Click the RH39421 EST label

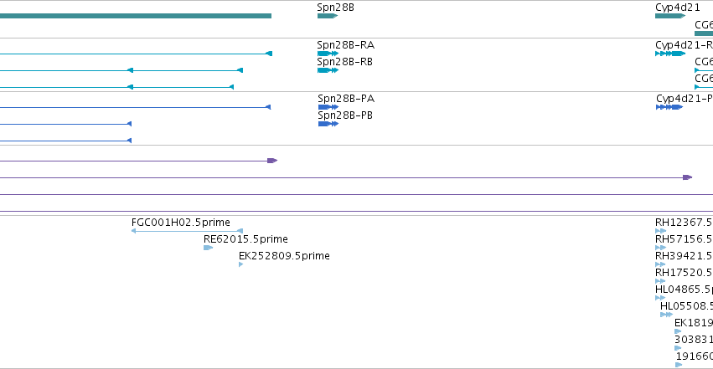pos(684,256)
